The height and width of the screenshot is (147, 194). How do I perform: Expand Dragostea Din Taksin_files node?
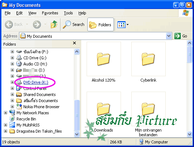click(x=5, y=131)
